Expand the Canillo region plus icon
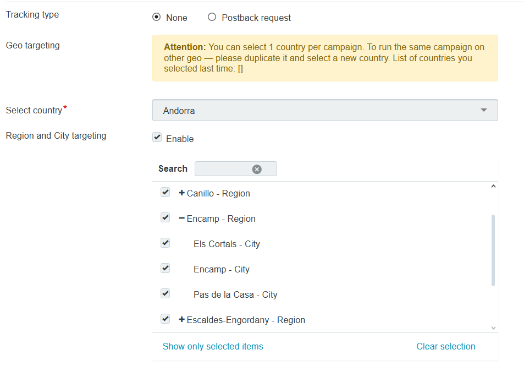This screenshot has width=524, height=366. point(182,193)
